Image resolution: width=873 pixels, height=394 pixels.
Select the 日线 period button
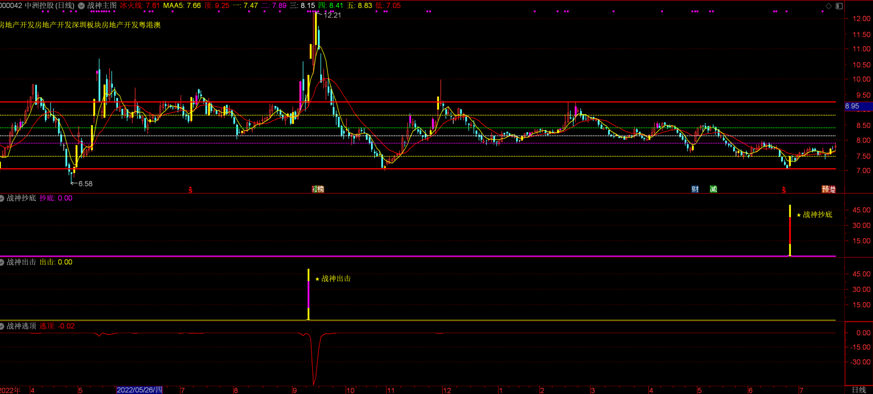(859, 390)
